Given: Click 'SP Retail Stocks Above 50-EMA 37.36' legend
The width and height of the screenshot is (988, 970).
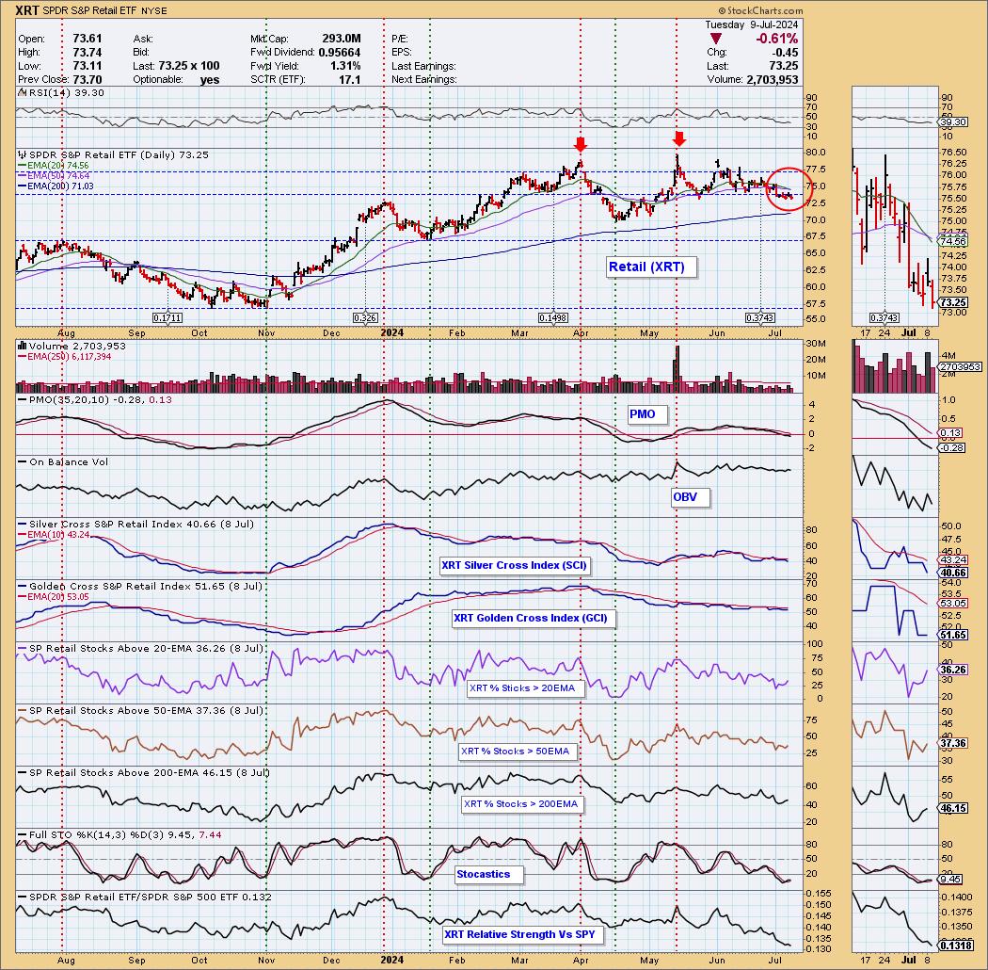Looking at the screenshot, I should [140, 710].
